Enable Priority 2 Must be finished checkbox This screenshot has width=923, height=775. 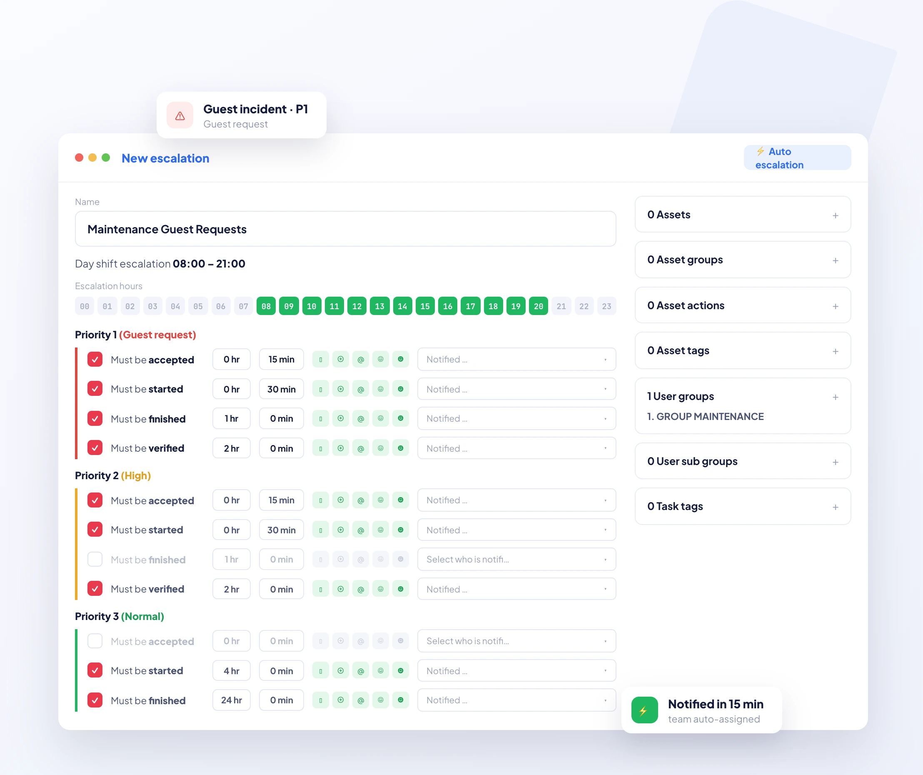[x=95, y=560]
